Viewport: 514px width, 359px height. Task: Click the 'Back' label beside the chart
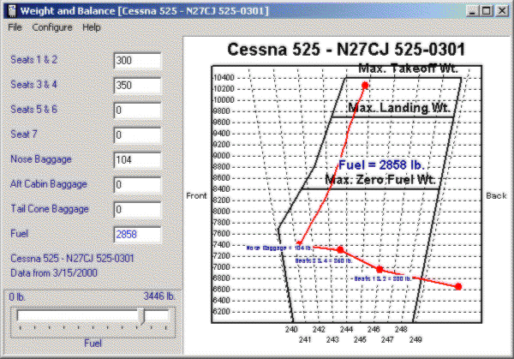[496, 195]
